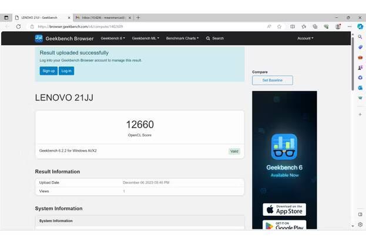Viewport: 366px width, 244px height.
Task: Click the Copilot icon in the Edge sidebar
Action: [x=360, y=26]
